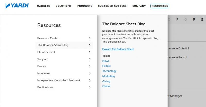This screenshot has width=206, height=107.
Task: Follow the Explore The Balance Sheet link
Action: click(118, 49)
